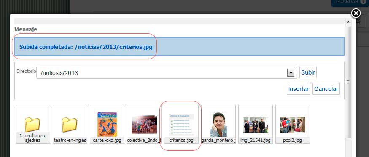
Task: Click the scrollbar up arrow
Action: point(348,22)
